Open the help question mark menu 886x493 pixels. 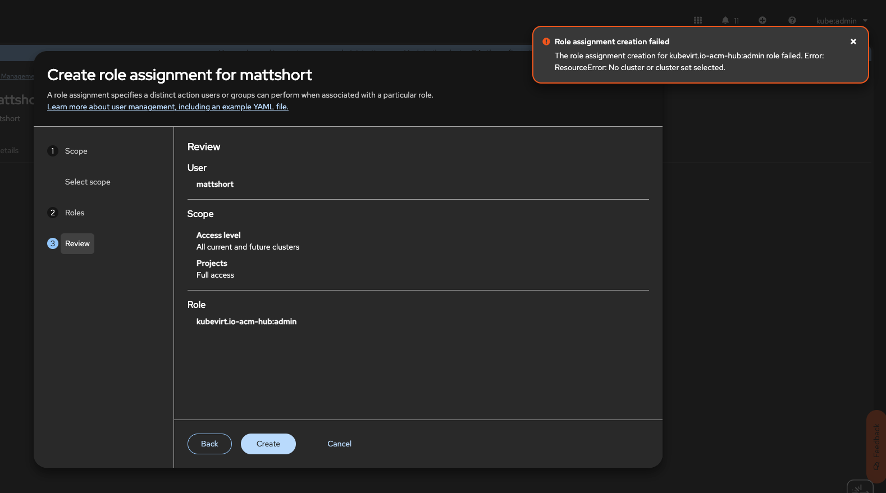792,20
